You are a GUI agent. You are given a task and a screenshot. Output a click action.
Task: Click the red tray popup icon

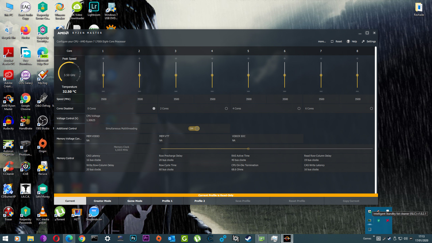pos(388,220)
